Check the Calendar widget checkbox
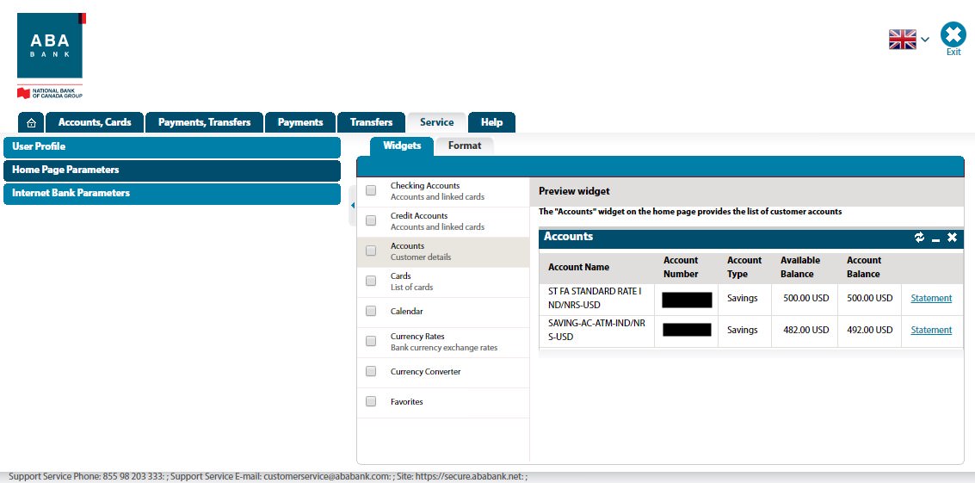The width and height of the screenshot is (975, 483). (371, 312)
